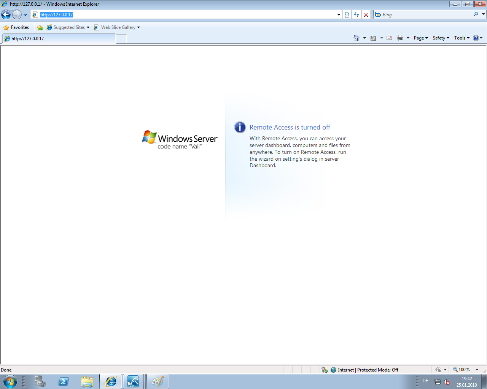Toggle Compatibility View icon
Screen dimensions: 487x389
point(347,15)
